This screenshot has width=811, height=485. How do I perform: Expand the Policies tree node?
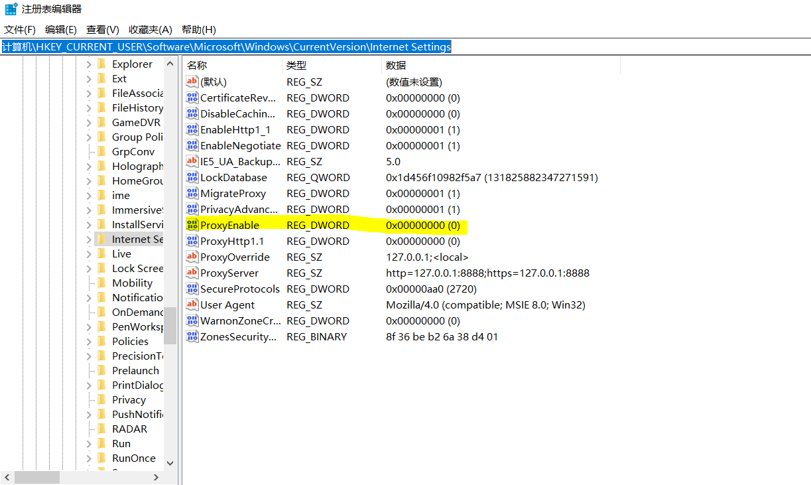click(x=89, y=340)
